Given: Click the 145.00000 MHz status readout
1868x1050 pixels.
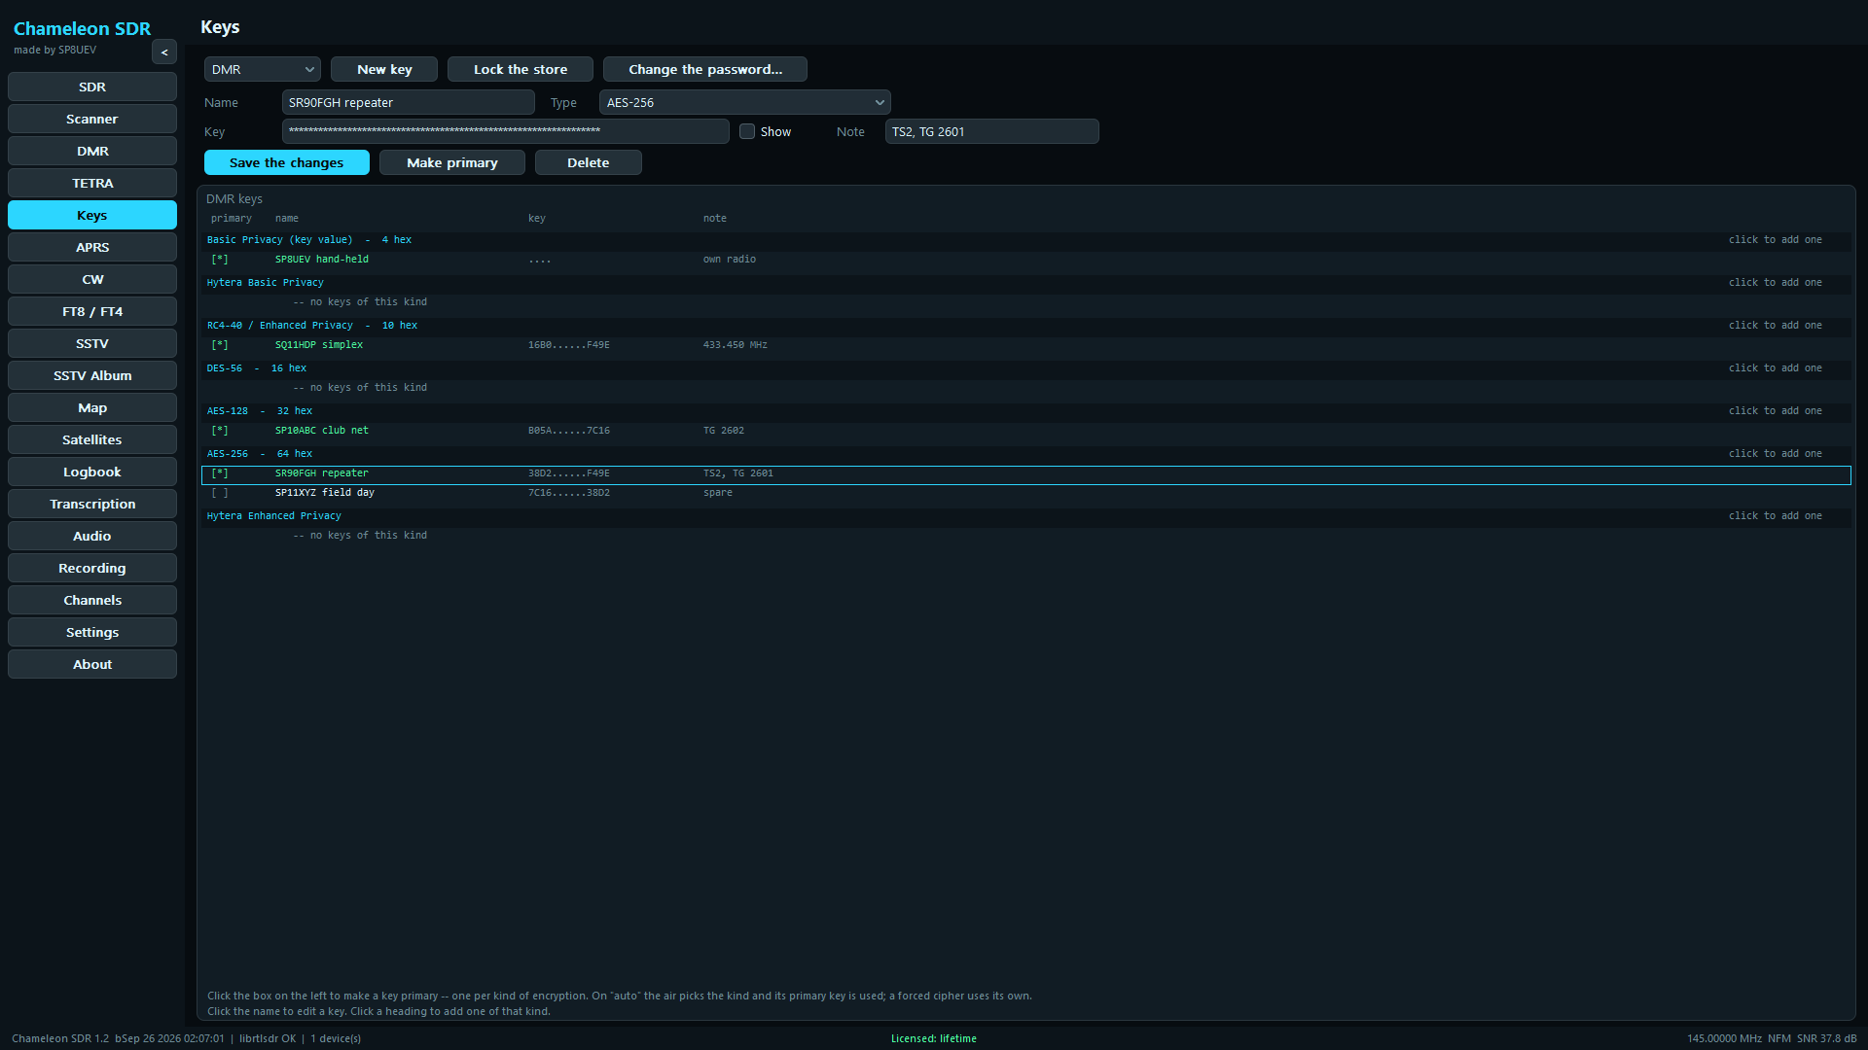Looking at the screenshot, I should 1724,1038.
